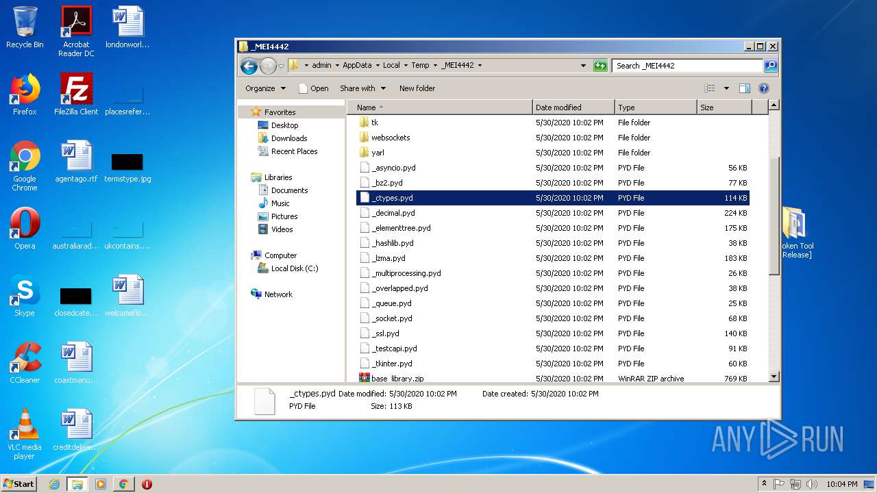Screen dimensions: 877x493
Task: Click admin in the address breadcrumb
Action: coord(321,66)
